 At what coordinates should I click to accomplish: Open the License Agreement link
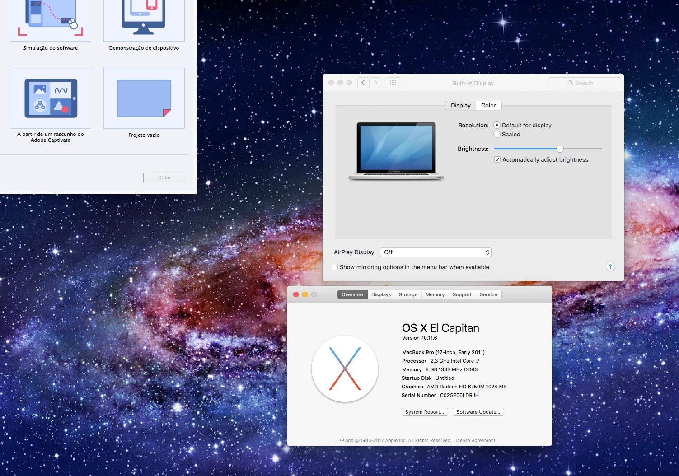(474, 441)
